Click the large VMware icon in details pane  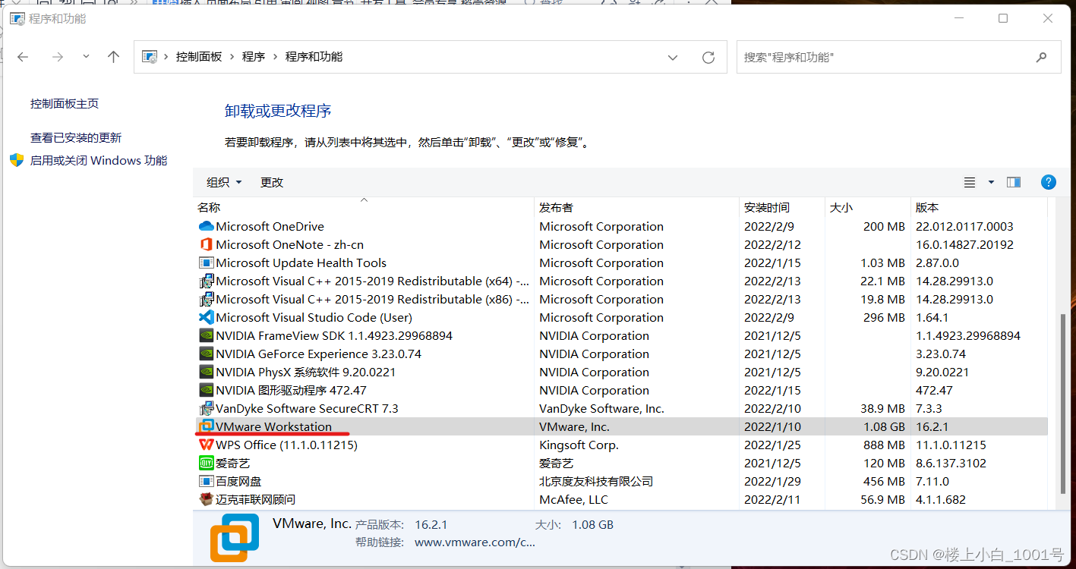coord(235,538)
